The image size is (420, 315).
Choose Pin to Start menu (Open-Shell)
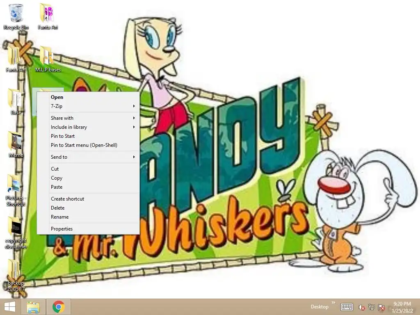click(88, 146)
